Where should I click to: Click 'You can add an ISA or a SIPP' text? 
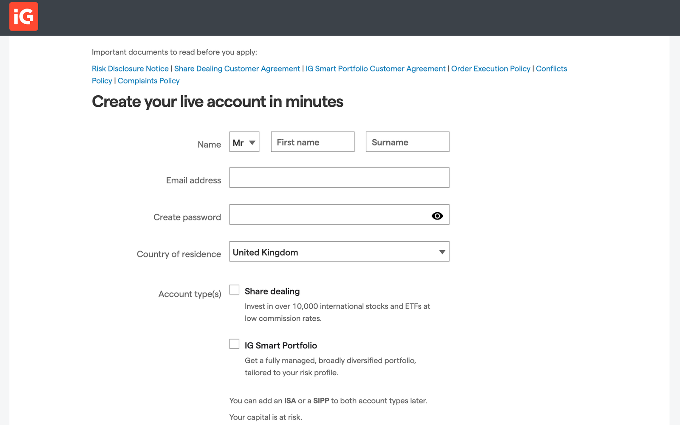[x=279, y=401]
